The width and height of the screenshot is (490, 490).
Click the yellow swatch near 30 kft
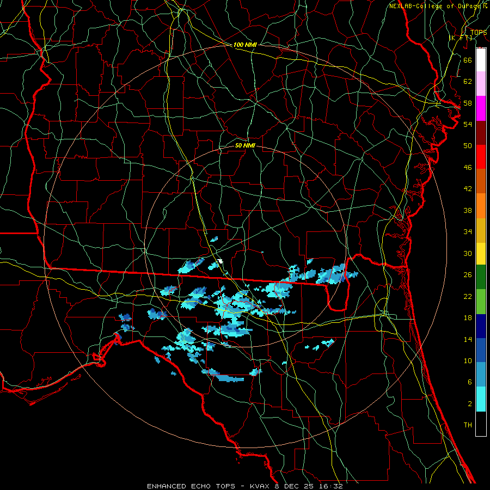coord(481,254)
